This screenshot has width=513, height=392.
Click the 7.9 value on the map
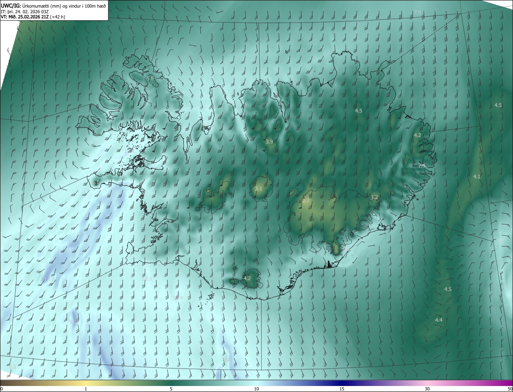point(417,12)
